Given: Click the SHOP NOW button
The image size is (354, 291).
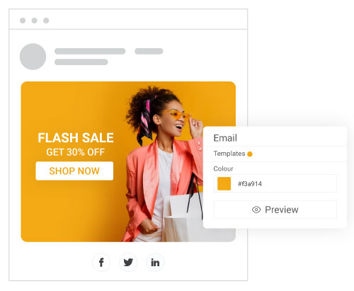Looking at the screenshot, I should (74, 171).
